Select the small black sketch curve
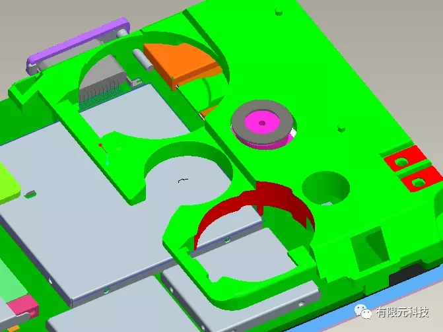 coord(184,179)
